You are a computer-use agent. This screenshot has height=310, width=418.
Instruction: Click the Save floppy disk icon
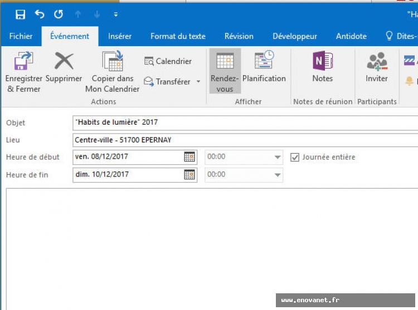pyautogui.click(x=20, y=14)
